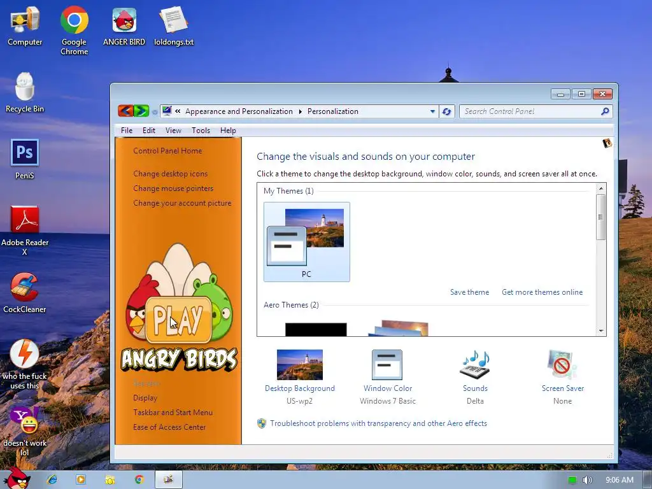Click the theme list scrollbar thumb

click(601, 216)
